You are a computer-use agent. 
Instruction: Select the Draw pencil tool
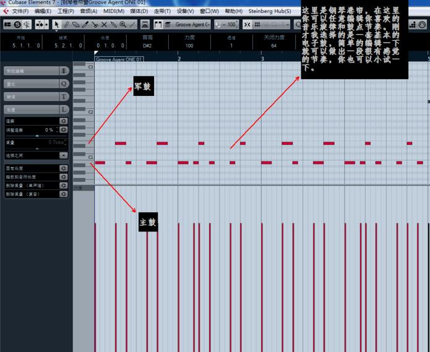(67, 24)
